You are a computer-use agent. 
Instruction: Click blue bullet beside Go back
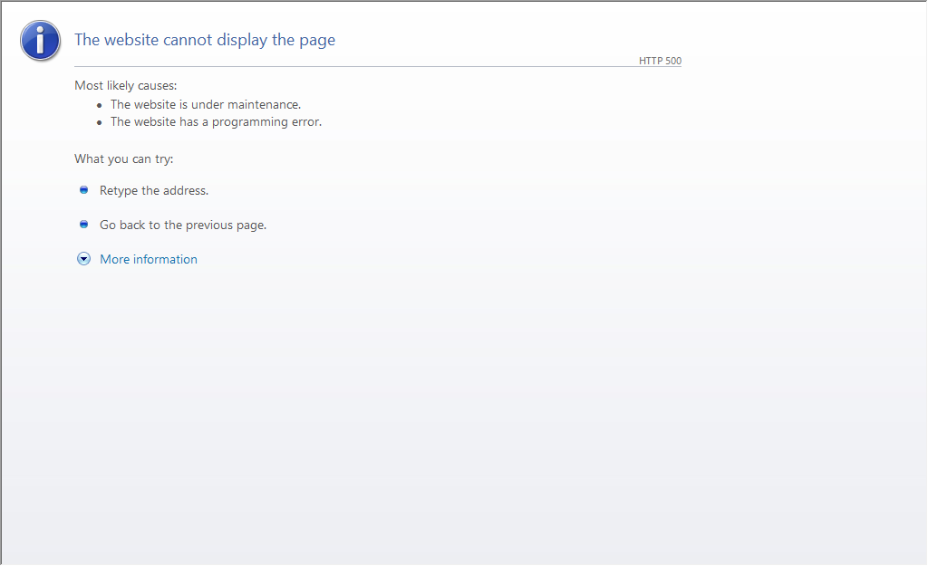pyautogui.click(x=83, y=225)
